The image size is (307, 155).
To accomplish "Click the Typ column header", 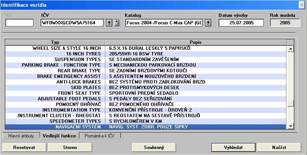I will click(x=55, y=42).
